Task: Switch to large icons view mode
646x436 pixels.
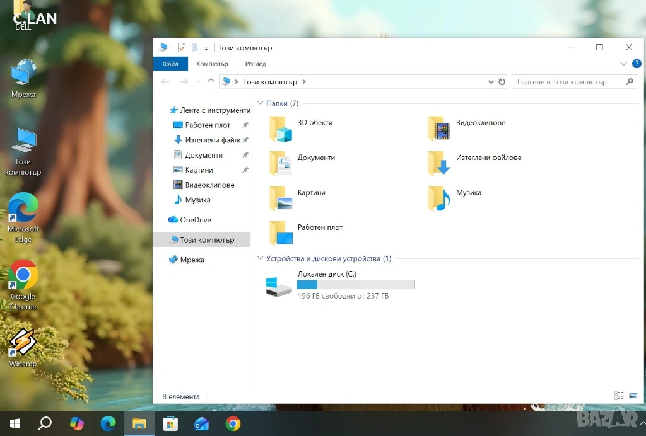Action: click(633, 396)
